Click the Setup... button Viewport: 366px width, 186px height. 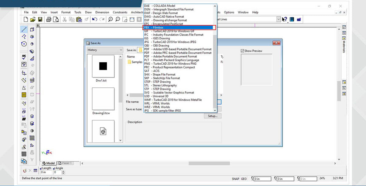[x=212, y=116]
